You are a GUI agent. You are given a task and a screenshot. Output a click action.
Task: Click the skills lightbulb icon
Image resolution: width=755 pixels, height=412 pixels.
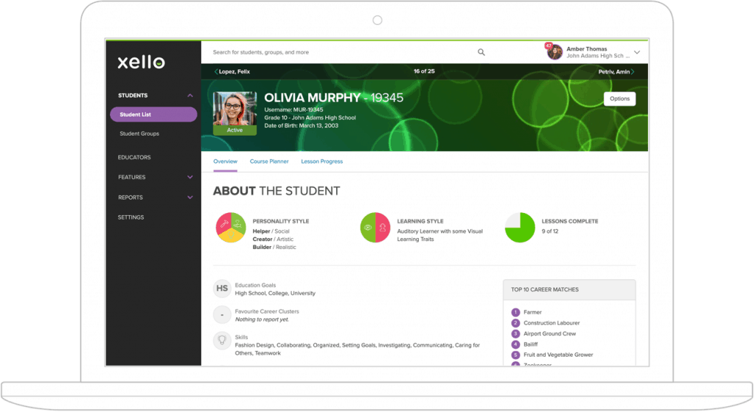point(221,341)
